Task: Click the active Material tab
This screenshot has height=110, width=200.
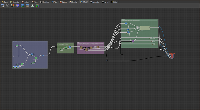Action: tap(84, 2)
